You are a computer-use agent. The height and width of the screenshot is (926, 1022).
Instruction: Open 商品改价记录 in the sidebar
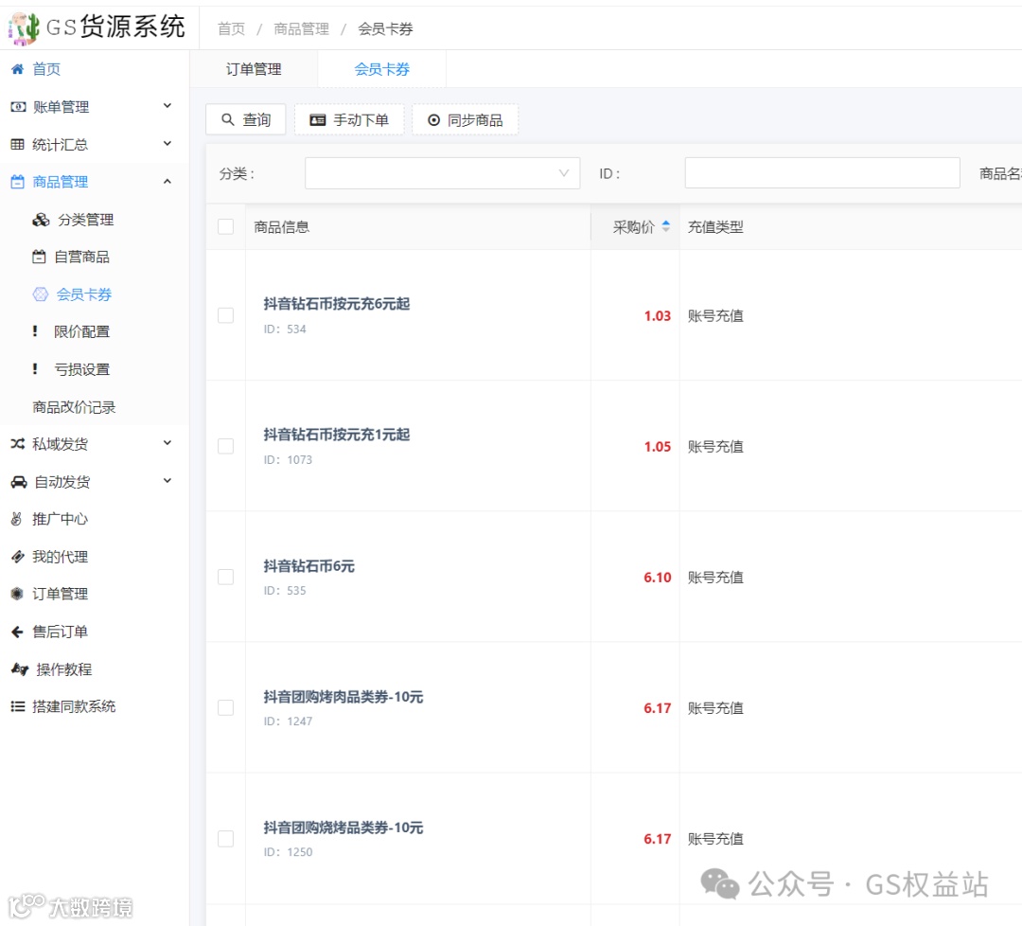74,407
